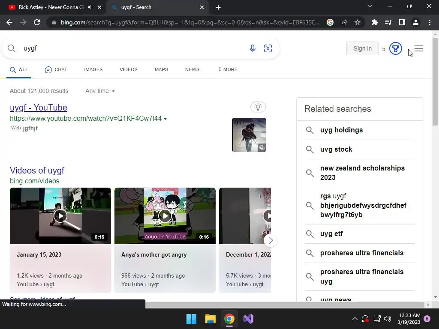
Task: Search related 'proshares ultra financials uyg'
Action: (360, 276)
